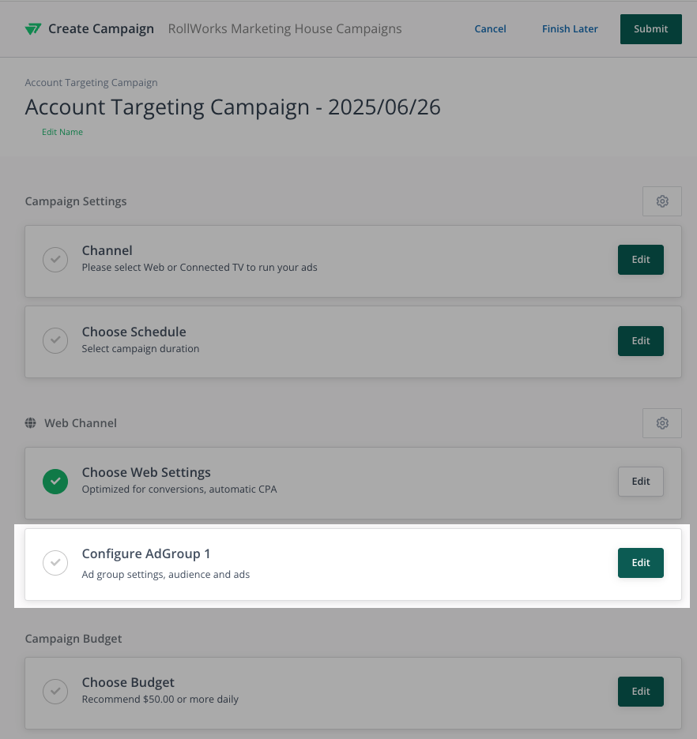Edit the Choose Schedule step
The height and width of the screenshot is (739, 697).
tap(640, 341)
